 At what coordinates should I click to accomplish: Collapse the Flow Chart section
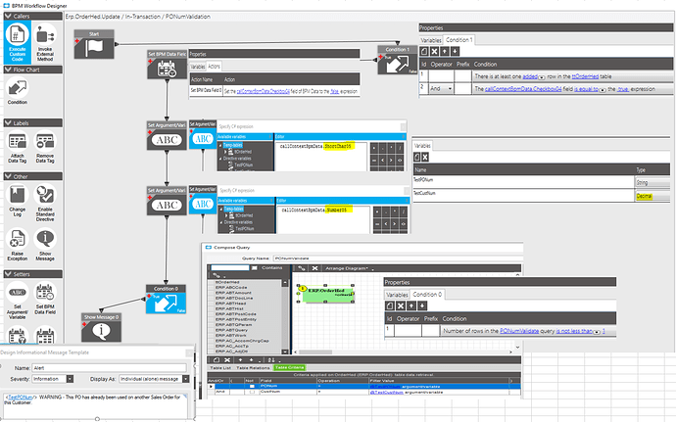point(8,70)
